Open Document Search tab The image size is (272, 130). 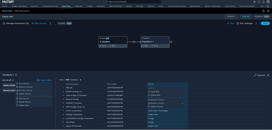coord(247,6)
